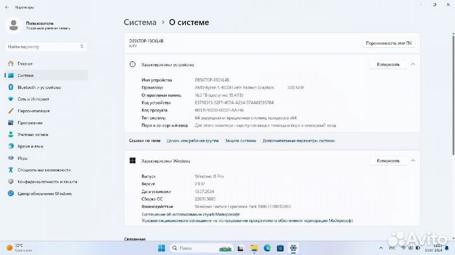Open Специальные возможности accessibility icon
The height and width of the screenshot is (255, 455).
tap(11, 170)
